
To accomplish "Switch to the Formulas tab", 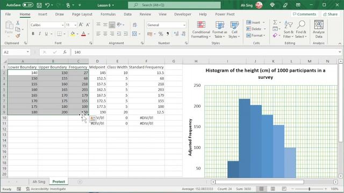I will click(x=108, y=14).
